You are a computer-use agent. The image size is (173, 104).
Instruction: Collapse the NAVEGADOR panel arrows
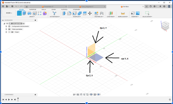pos(3,20)
